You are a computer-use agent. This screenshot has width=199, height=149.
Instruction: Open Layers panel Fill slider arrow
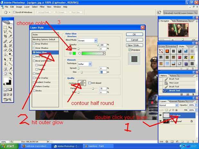(196, 110)
